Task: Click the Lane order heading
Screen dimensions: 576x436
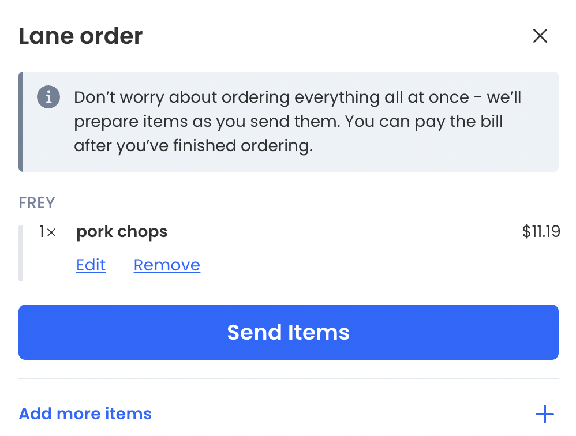Action: click(x=80, y=36)
